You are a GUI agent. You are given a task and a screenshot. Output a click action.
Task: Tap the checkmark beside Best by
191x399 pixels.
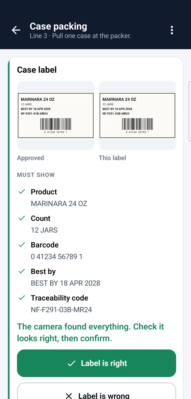pyautogui.click(x=22, y=271)
